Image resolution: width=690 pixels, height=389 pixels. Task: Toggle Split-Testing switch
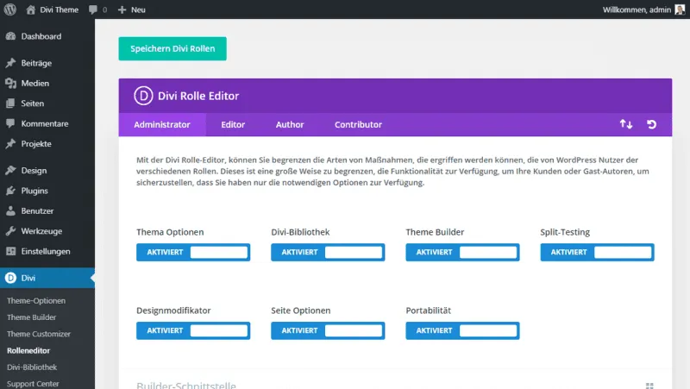click(597, 252)
